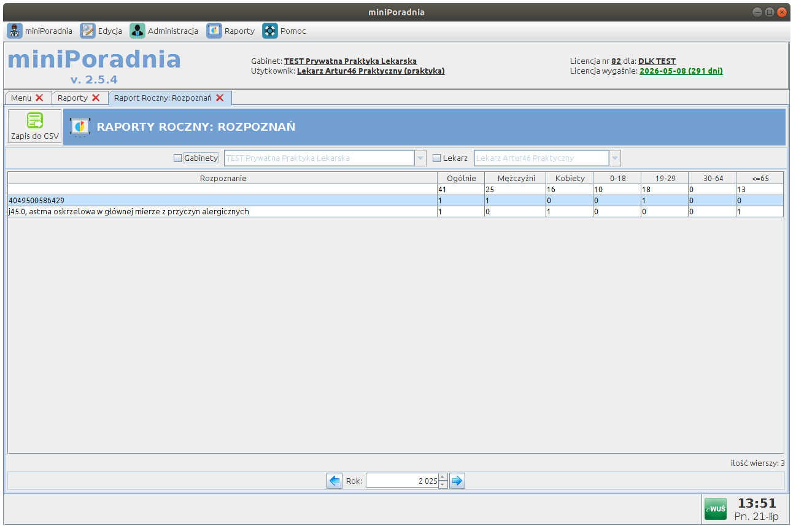The height and width of the screenshot is (531, 796).
Task: Click the eWUŚ status icon
Action: (x=715, y=509)
